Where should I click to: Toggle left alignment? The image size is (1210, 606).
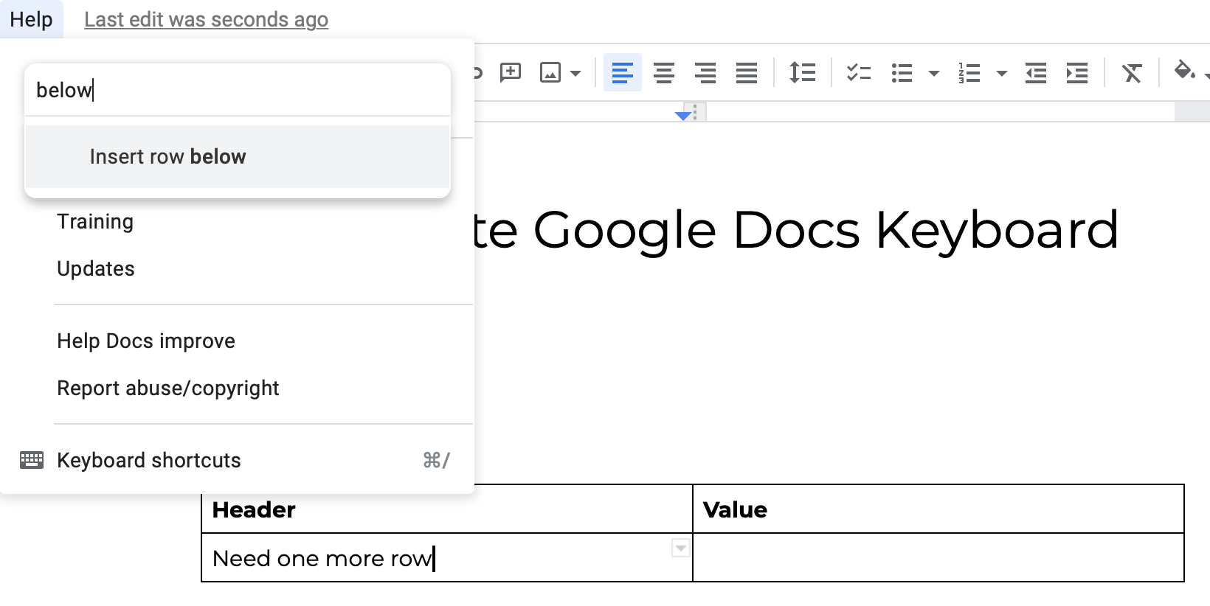click(x=623, y=72)
